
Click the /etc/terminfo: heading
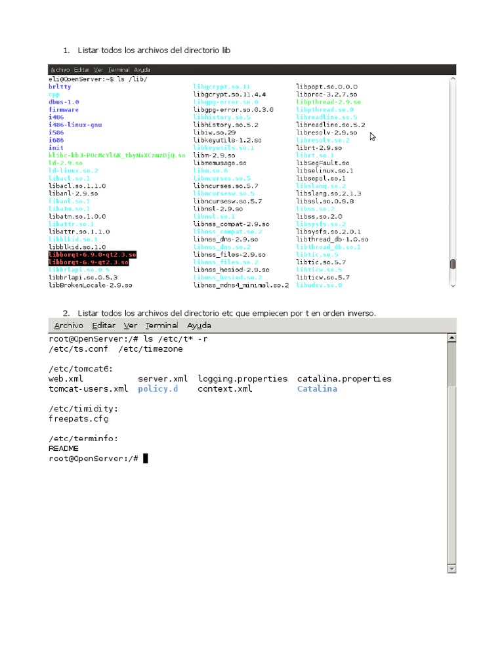(x=83, y=438)
